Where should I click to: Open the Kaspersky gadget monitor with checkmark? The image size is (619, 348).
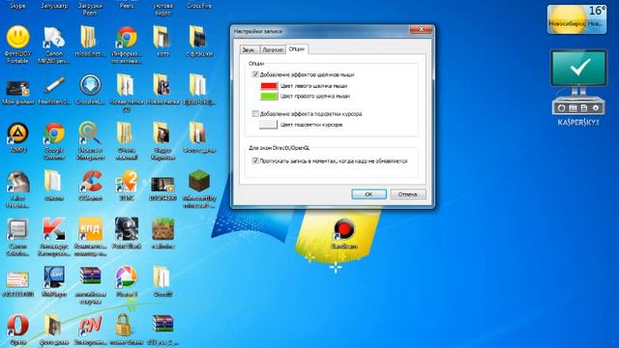(578, 69)
